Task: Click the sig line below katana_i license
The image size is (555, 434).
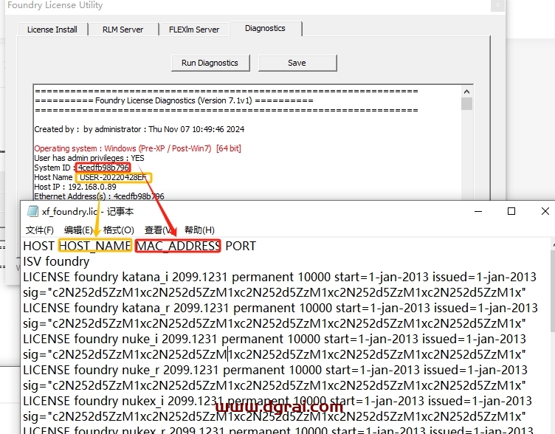Action: 275,293
